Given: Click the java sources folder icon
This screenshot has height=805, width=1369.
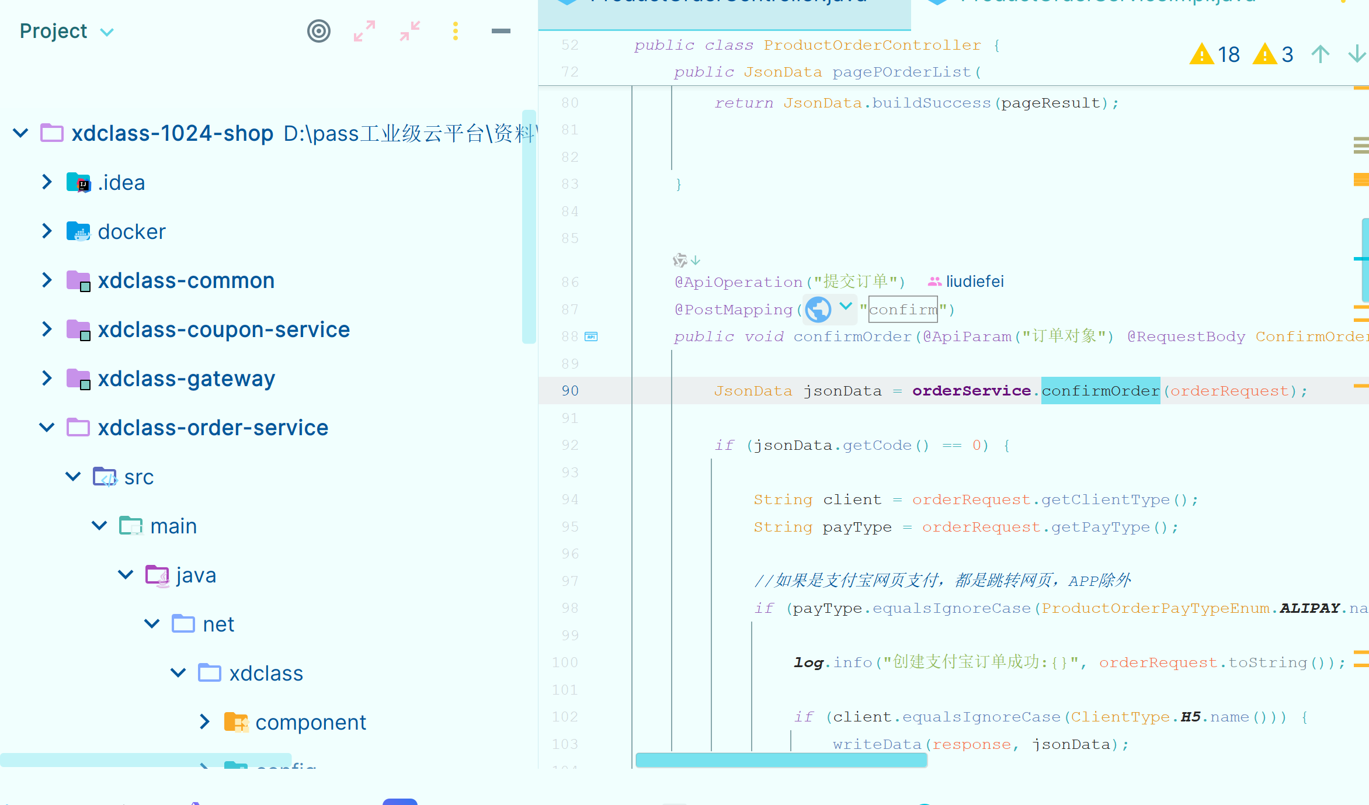Looking at the screenshot, I should [158, 575].
